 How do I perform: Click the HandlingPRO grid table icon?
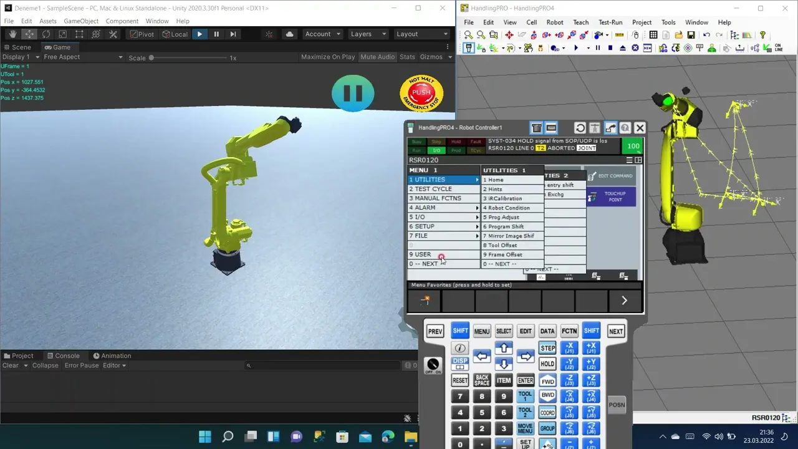tap(653, 35)
